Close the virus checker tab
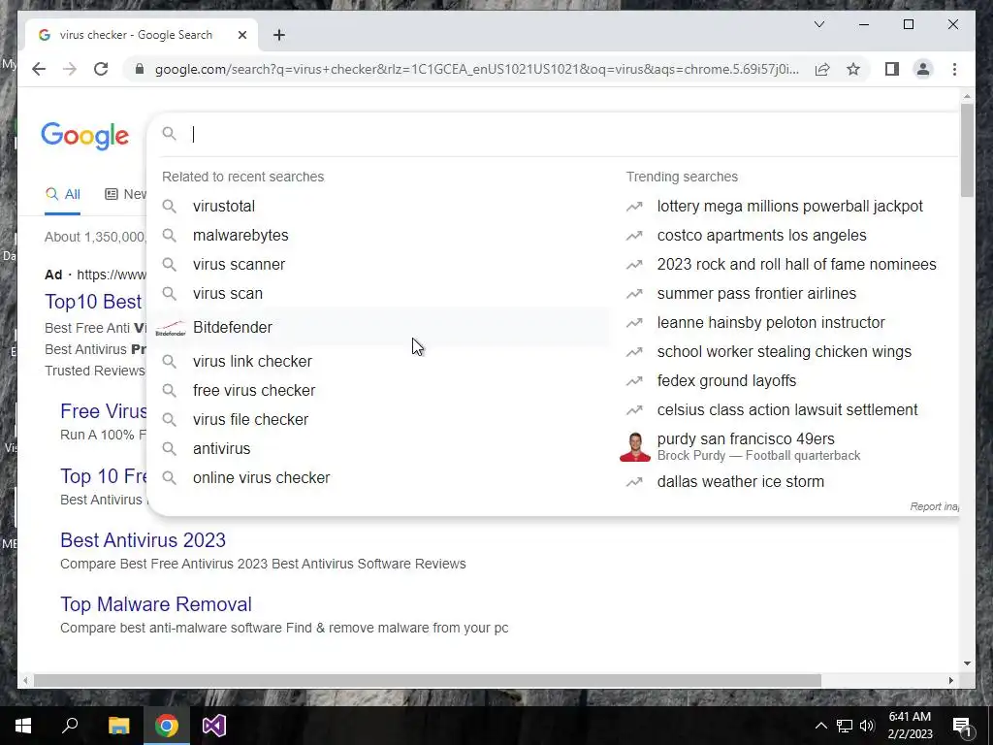The width and height of the screenshot is (993, 745). click(x=241, y=35)
